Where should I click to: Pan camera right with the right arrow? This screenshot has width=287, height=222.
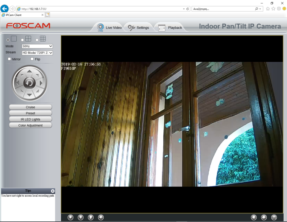(x=41, y=83)
